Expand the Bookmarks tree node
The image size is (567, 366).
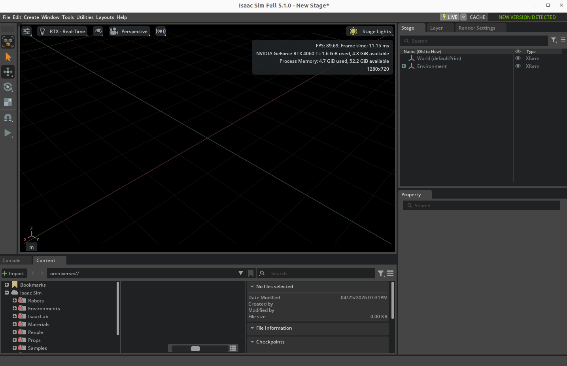tap(7, 285)
